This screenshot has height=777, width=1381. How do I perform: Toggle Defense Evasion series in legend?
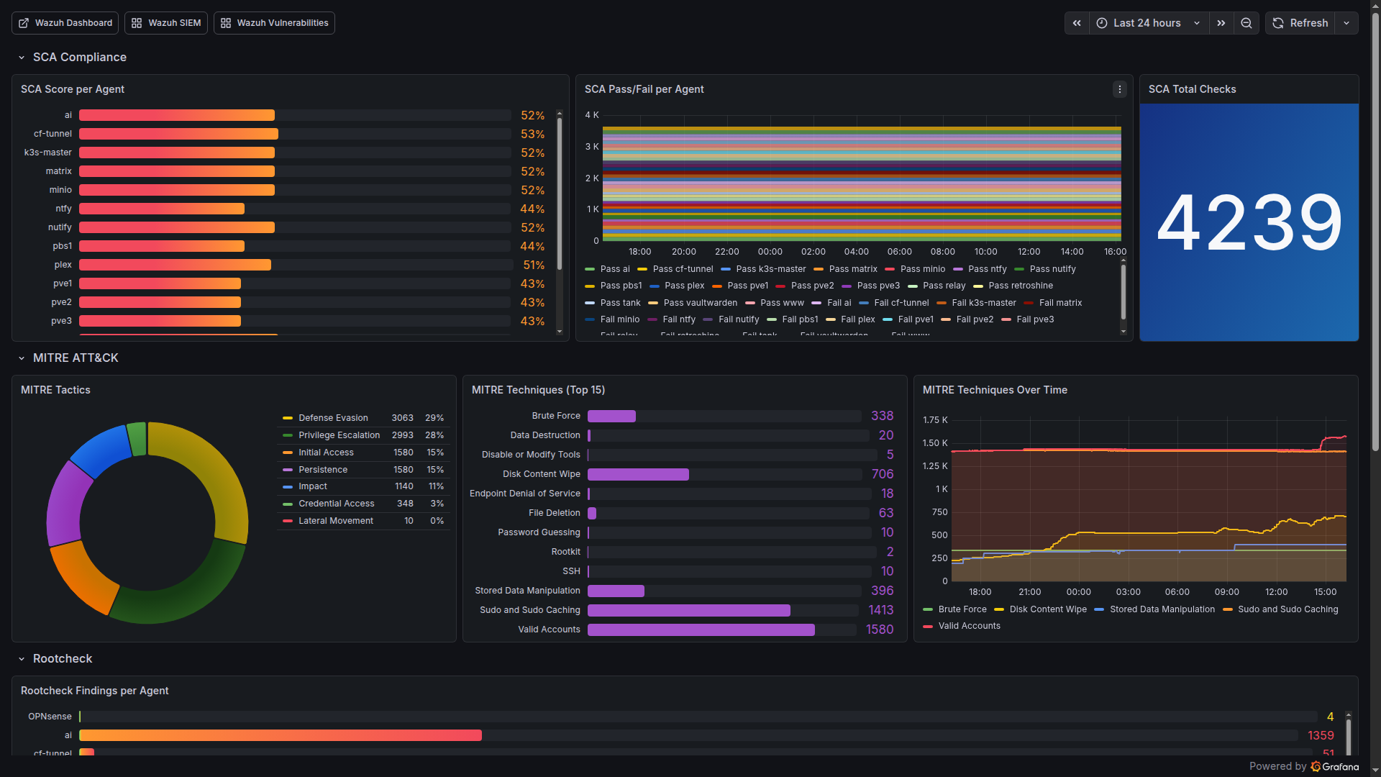tap(333, 418)
